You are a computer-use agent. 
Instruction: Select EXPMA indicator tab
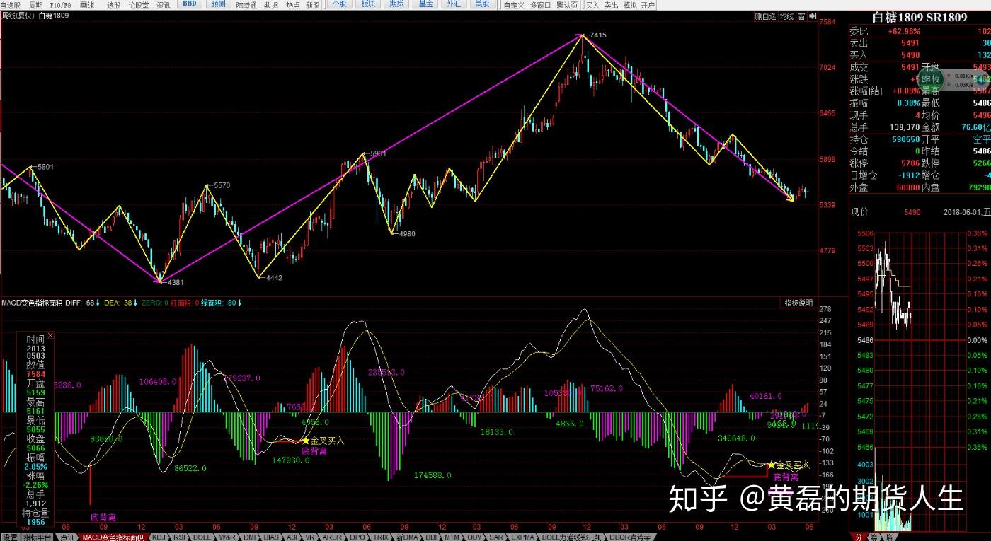point(523,537)
